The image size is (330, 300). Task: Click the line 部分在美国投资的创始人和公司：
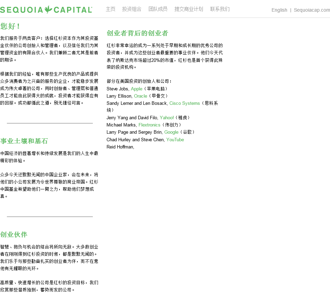pyautogui.click(x=139, y=81)
